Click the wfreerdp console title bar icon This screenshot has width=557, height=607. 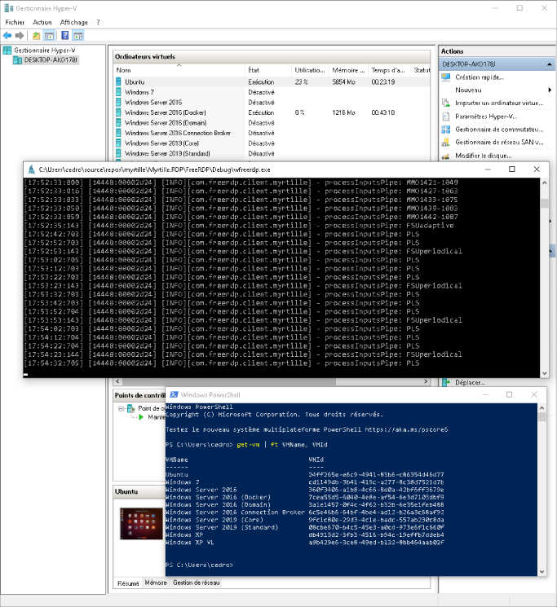[x=32, y=169]
